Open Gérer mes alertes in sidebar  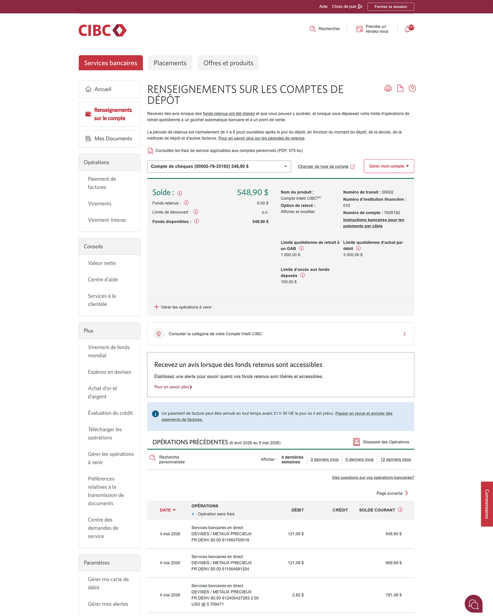pos(108,604)
